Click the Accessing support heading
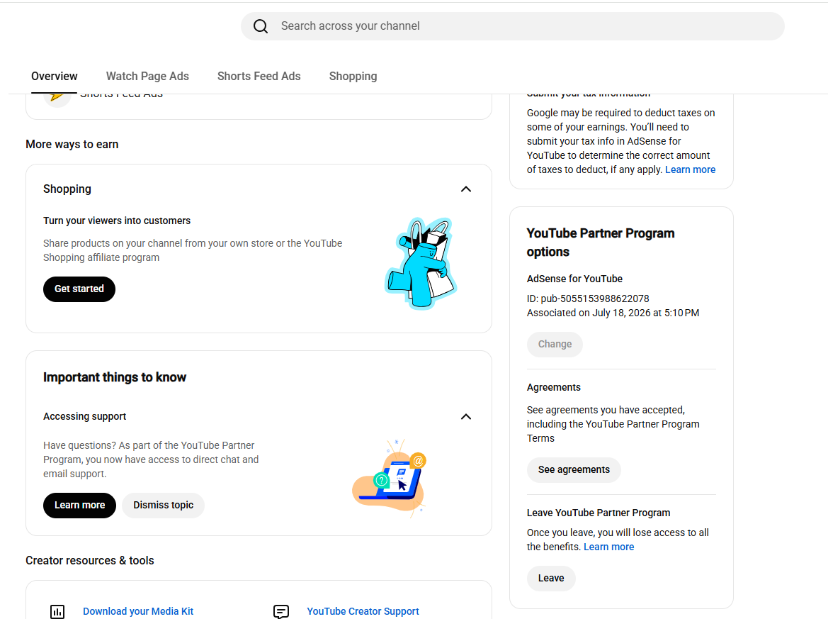The height and width of the screenshot is (619, 828). (x=84, y=416)
